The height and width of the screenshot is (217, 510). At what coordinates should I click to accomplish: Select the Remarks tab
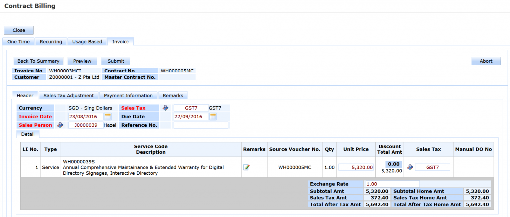point(173,95)
